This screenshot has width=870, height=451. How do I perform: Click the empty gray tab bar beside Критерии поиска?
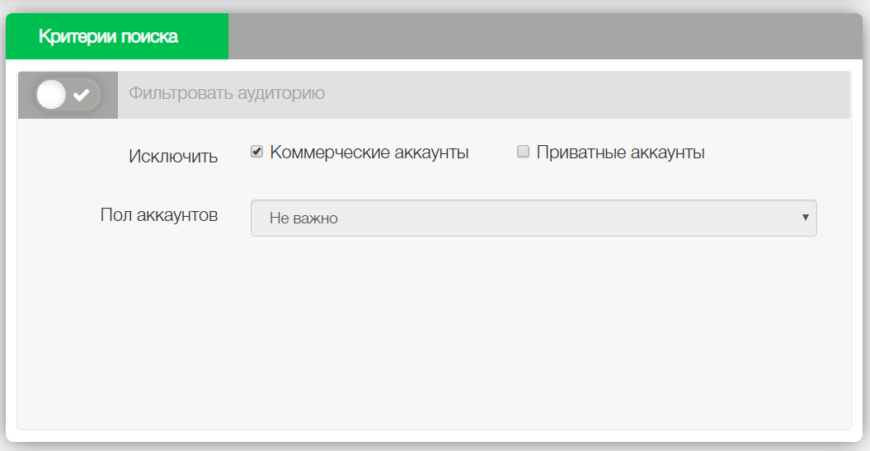coord(544,36)
